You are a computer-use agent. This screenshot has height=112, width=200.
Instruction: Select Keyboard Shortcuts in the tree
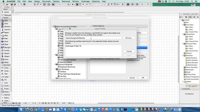pos(67,67)
